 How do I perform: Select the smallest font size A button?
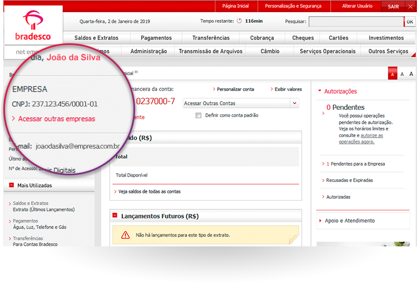coord(393,74)
